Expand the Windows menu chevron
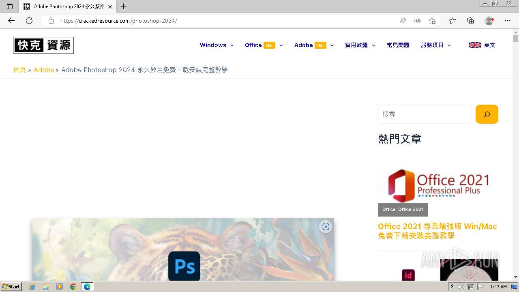 pyautogui.click(x=232, y=45)
